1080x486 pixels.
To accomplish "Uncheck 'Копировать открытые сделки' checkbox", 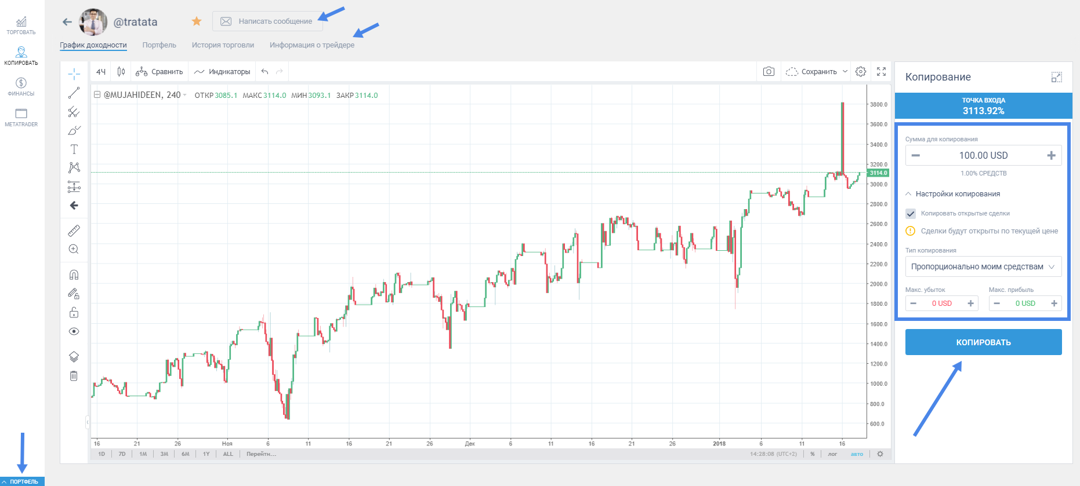I will click(911, 214).
